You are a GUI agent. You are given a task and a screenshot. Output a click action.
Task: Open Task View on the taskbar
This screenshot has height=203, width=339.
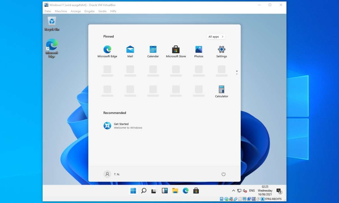tap(154, 191)
